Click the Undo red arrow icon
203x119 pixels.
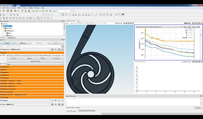tap(15, 11)
